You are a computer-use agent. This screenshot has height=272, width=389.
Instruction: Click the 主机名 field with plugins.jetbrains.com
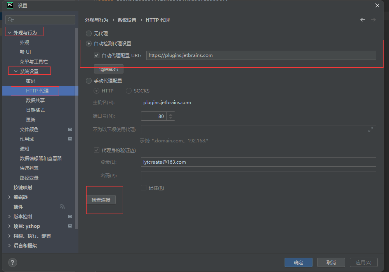(258, 103)
